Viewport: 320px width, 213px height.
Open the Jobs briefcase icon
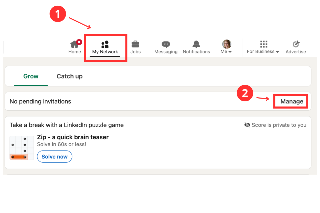pyautogui.click(x=135, y=45)
